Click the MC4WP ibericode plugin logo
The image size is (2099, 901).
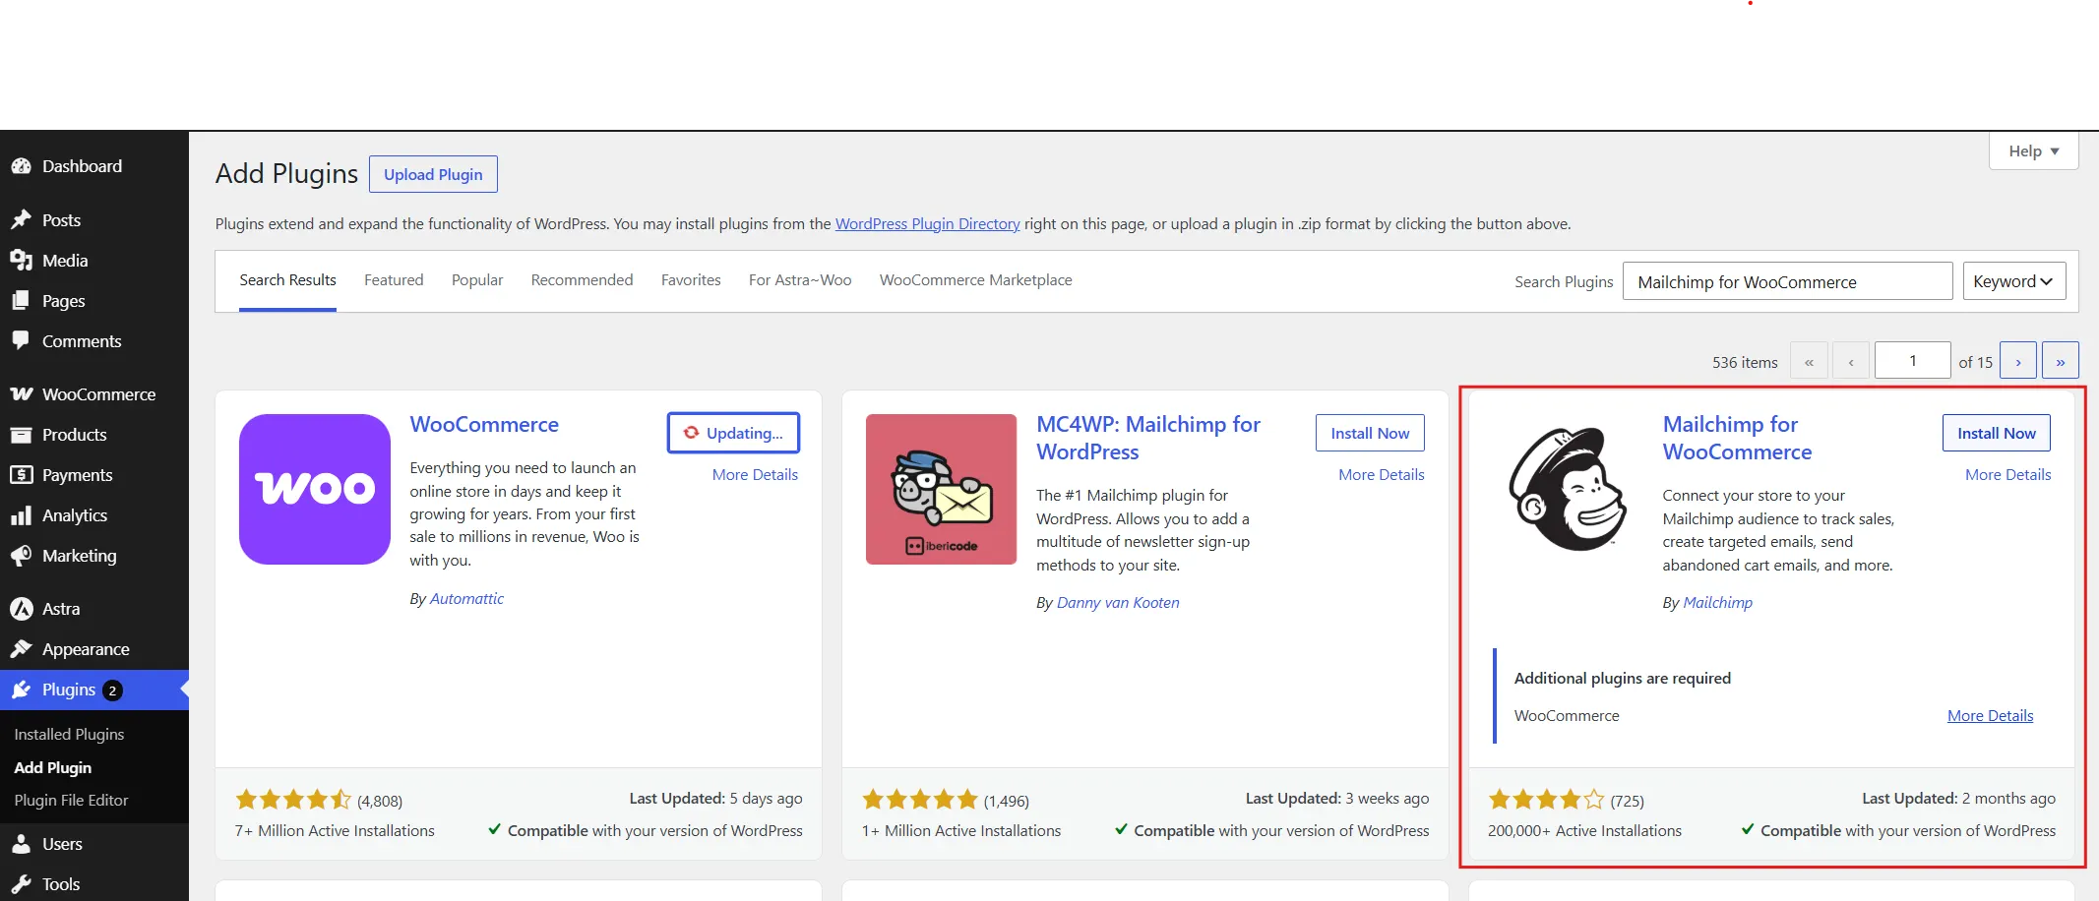pyautogui.click(x=941, y=489)
